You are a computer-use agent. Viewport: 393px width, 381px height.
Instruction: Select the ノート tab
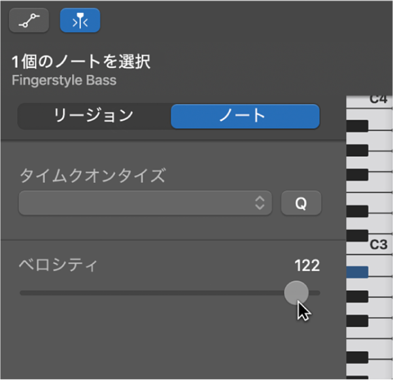(x=245, y=116)
